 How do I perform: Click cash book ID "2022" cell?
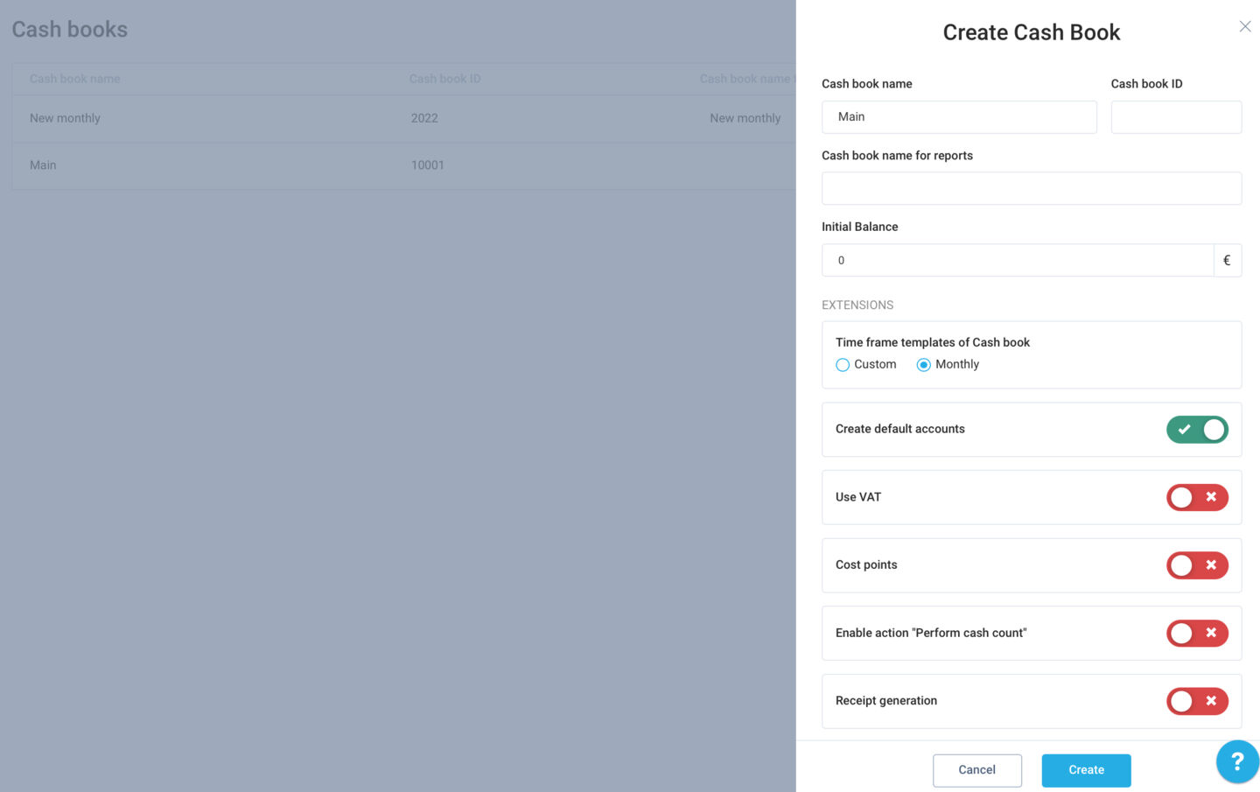424,118
